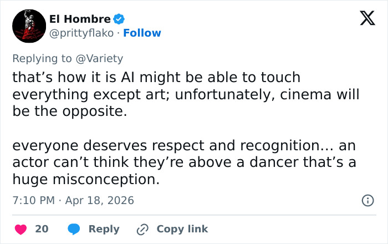
Task: Click the blue verified badge
Action: (119, 19)
